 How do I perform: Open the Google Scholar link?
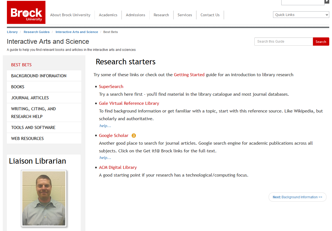[x=114, y=136]
